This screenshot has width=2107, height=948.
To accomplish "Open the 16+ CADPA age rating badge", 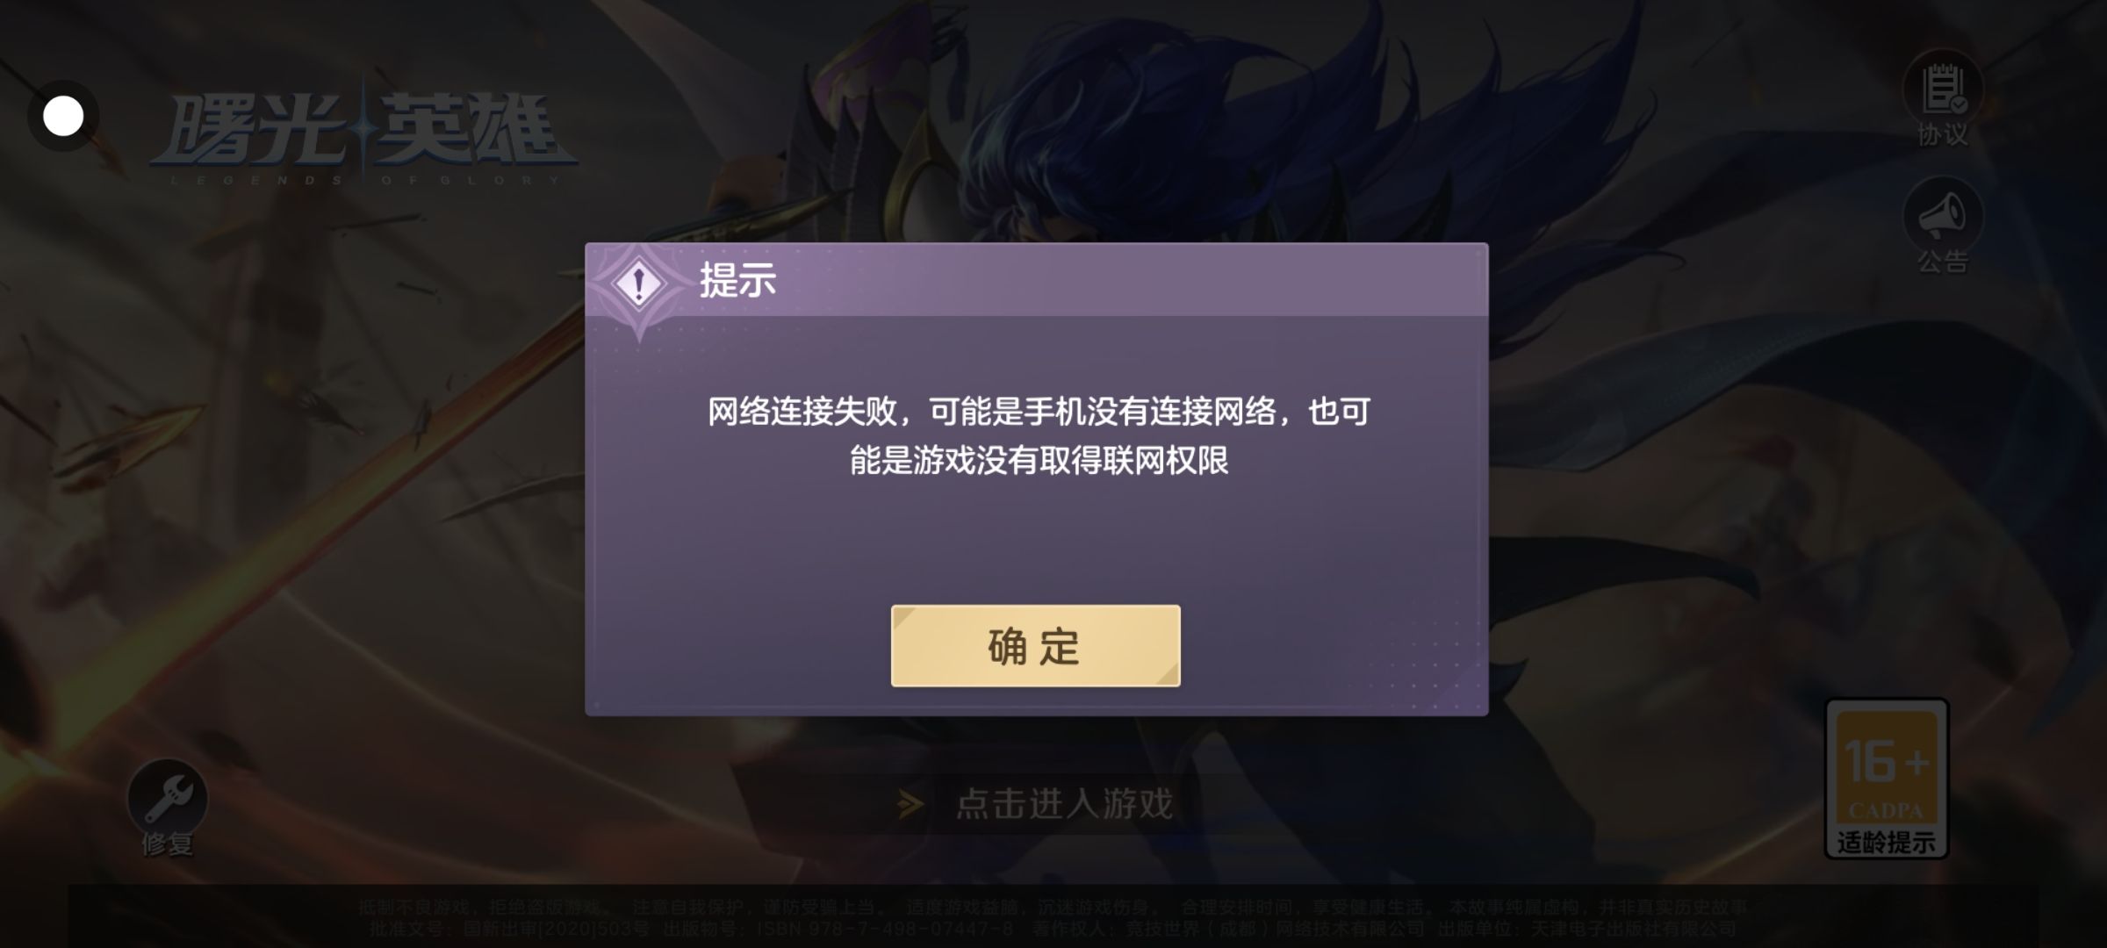I will tap(1887, 778).
